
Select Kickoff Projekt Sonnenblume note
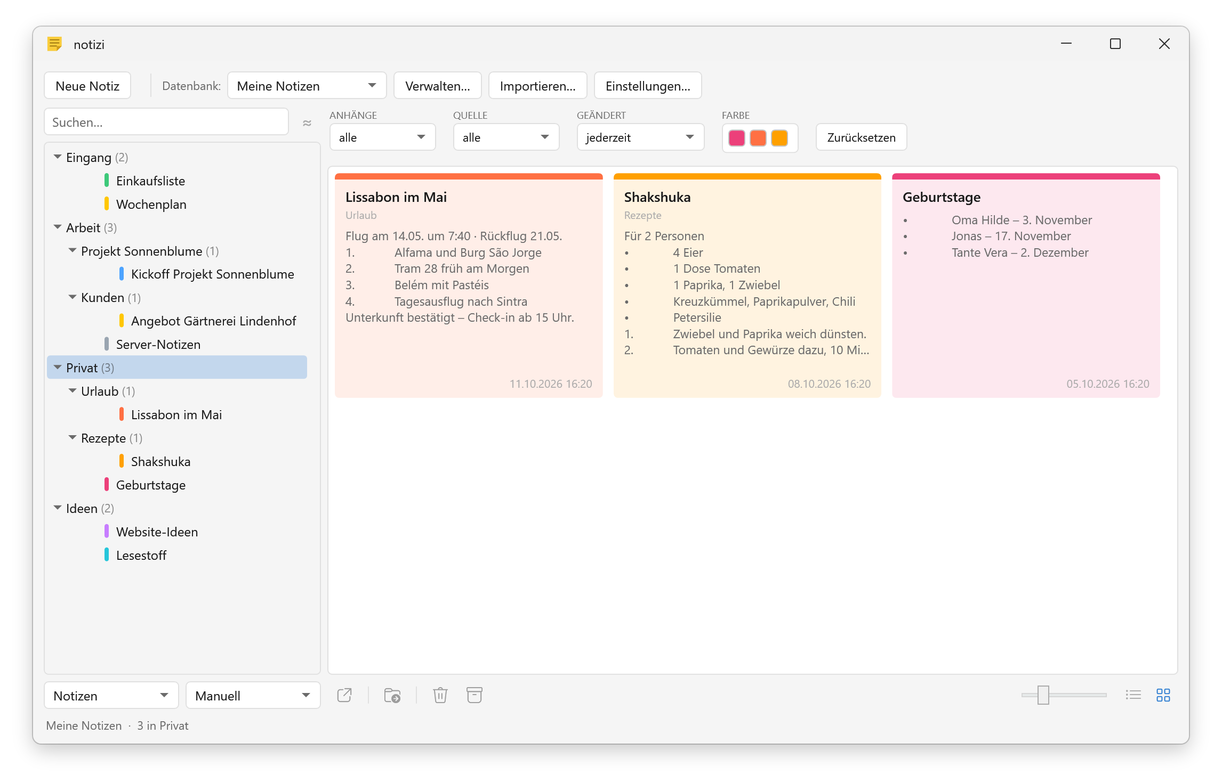click(x=212, y=274)
